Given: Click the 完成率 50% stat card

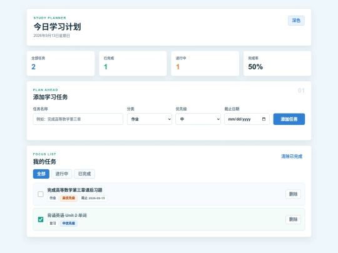Looking at the screenshot, I should point(277,63).
